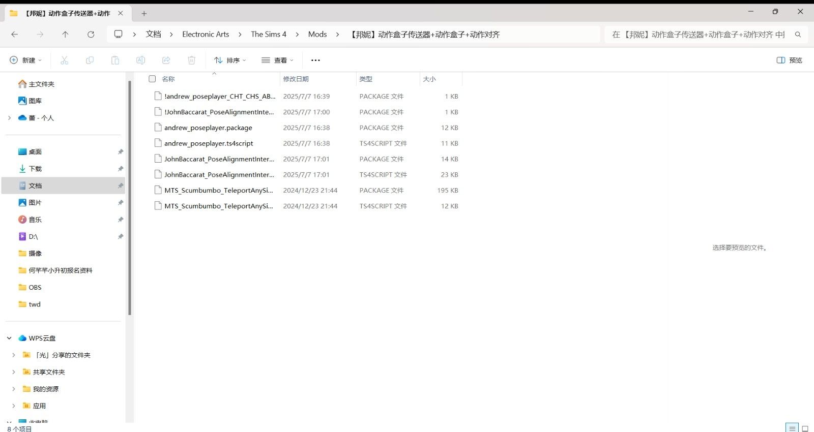Refresh the current folder view

pyautogui.click(x=91, y=35)
